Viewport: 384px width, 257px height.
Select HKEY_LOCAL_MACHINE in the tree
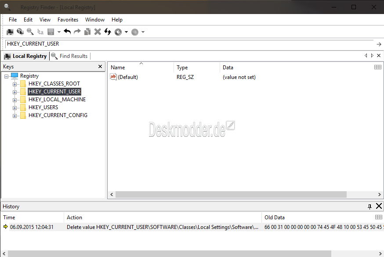pyautogui.click(x=57, y=99)
